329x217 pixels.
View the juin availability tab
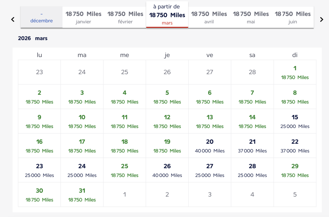pyautogui.click(x=293, y=18)
